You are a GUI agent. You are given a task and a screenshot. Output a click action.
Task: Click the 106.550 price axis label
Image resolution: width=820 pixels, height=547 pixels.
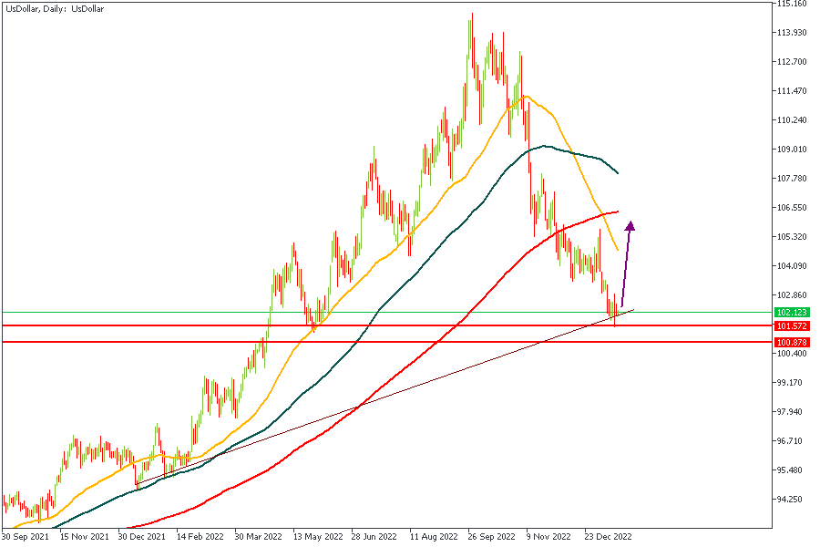(x=791, y=208)
